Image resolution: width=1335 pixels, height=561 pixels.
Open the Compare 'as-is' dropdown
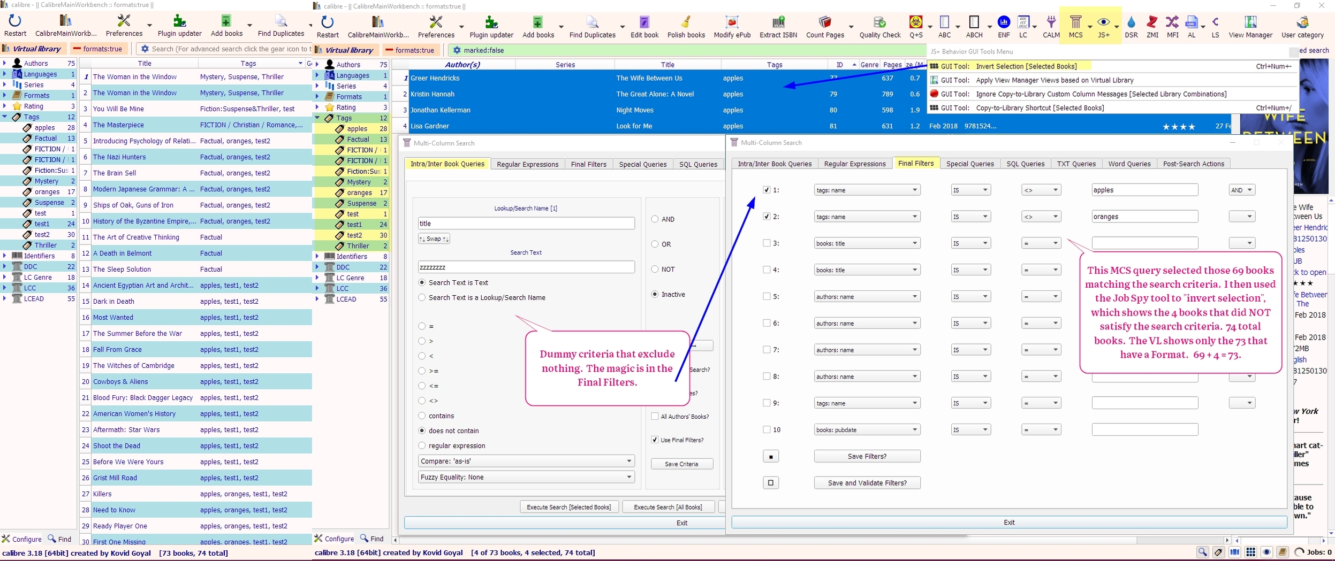pyautogui.click(x=526, y=461)
